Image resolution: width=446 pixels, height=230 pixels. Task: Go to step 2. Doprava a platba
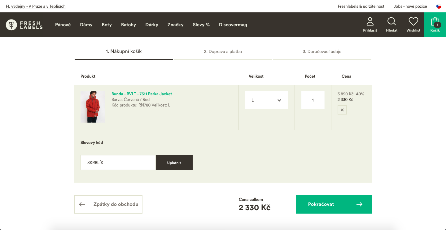tap(223, 51)
